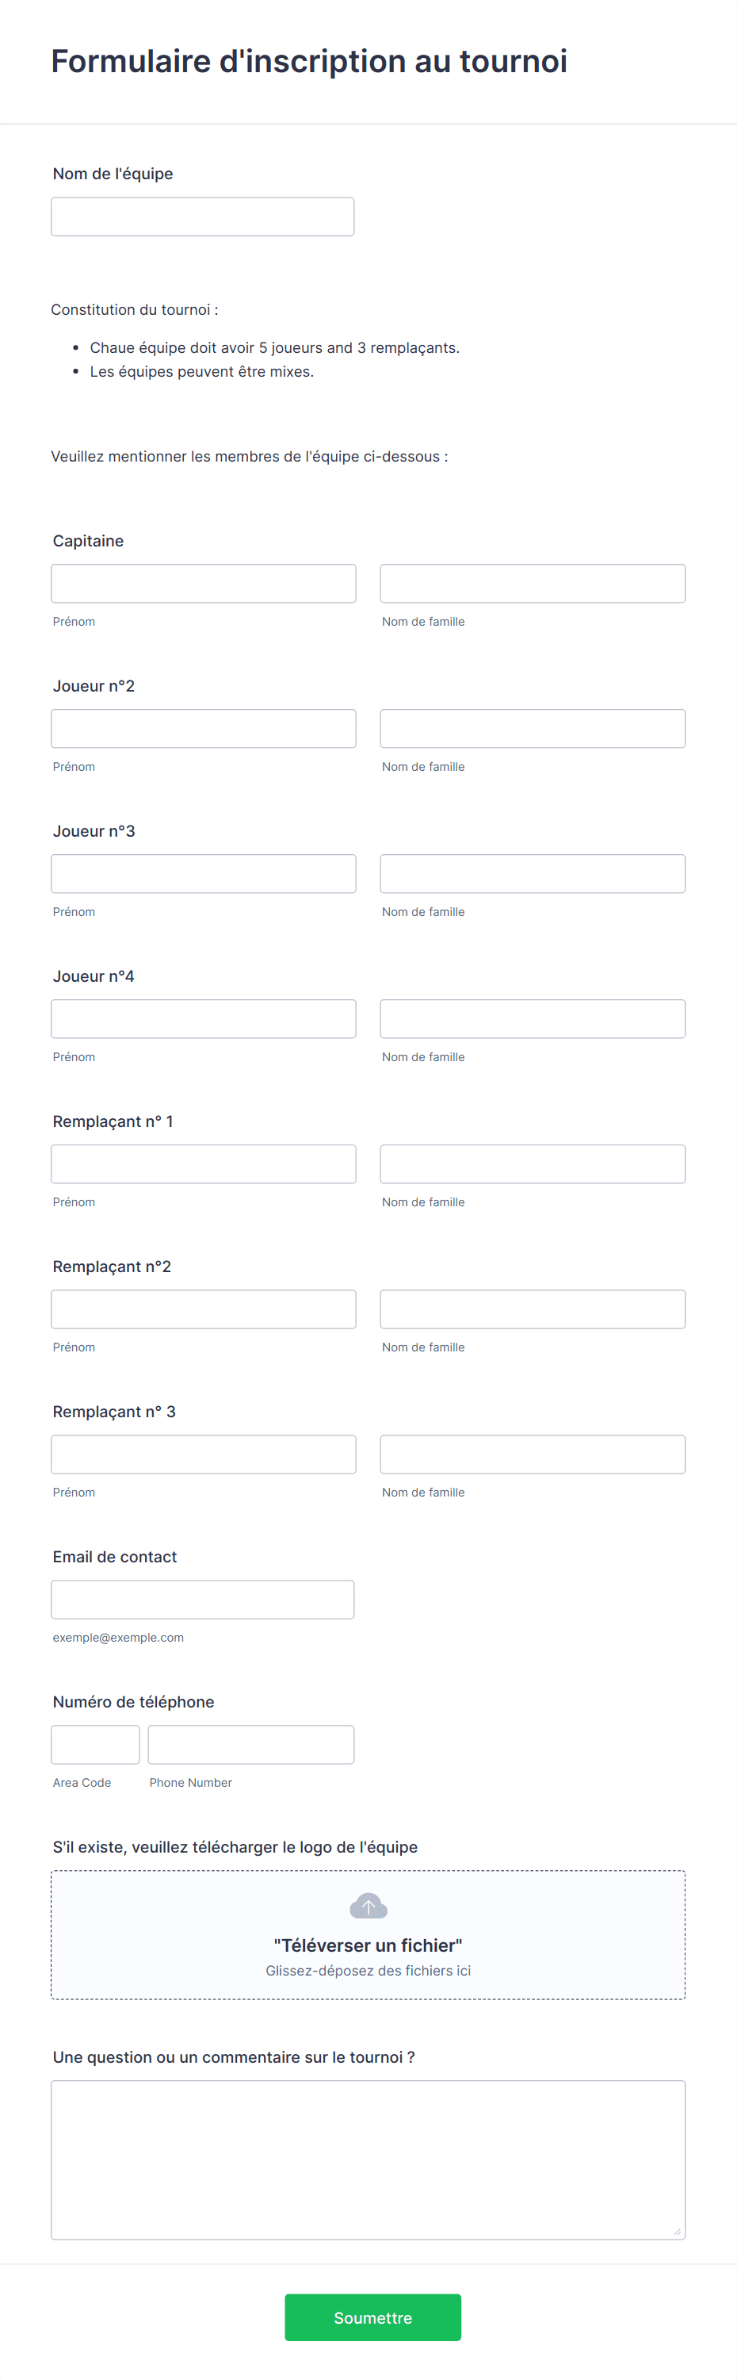Click the Joueur n°3 Nom de famille field
The image size is (737, 2380).
(532, 872)
